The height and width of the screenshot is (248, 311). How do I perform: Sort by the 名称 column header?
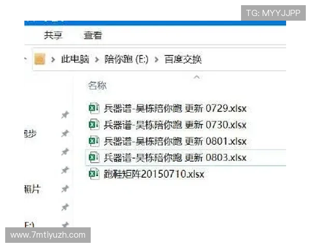(x=97, y=86)
